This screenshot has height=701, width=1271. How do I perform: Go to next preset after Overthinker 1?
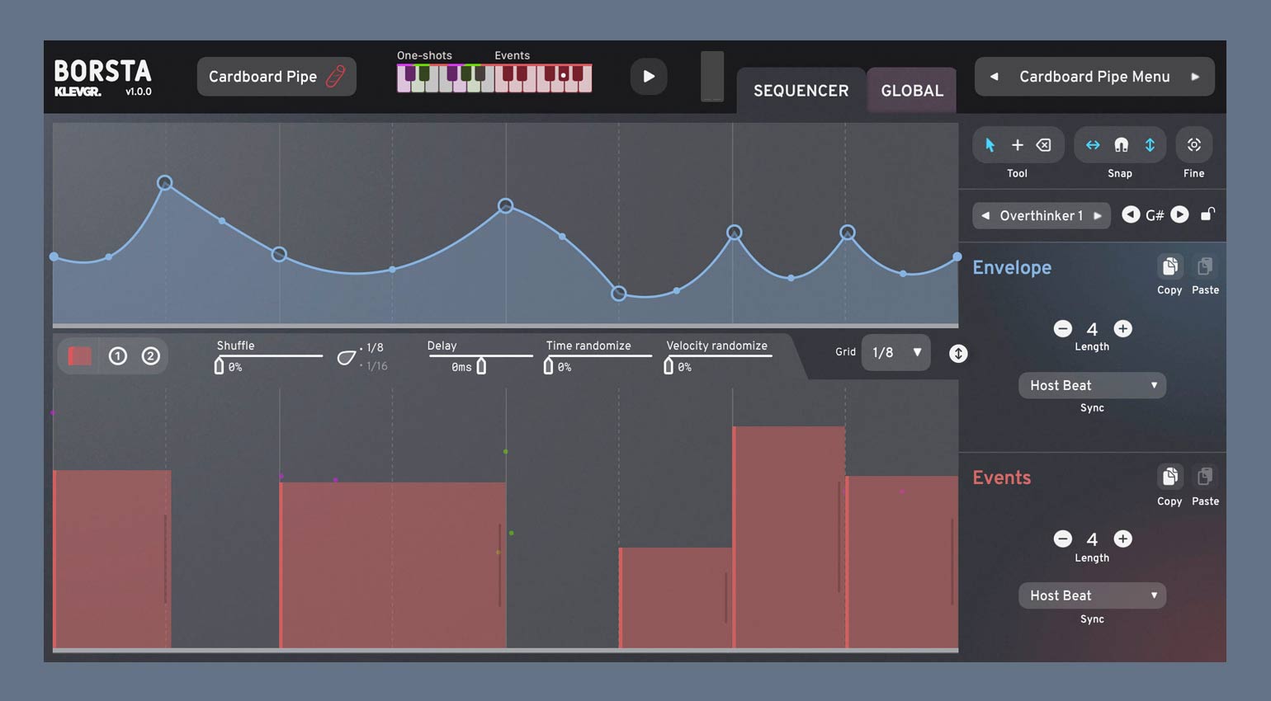1098,215
